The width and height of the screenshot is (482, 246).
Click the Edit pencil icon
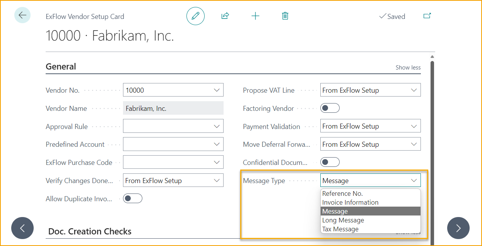point(195,16)
